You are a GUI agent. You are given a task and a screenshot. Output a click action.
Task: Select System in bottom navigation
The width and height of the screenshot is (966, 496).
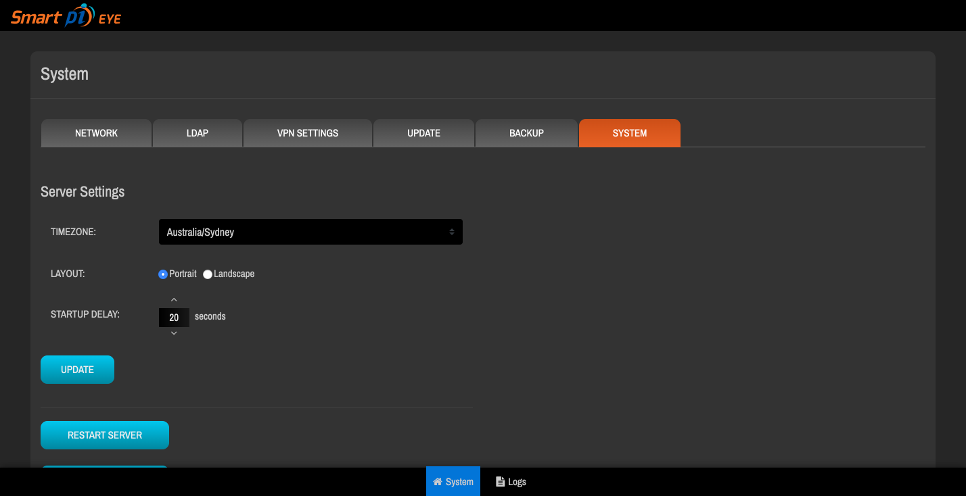point(453,481)
